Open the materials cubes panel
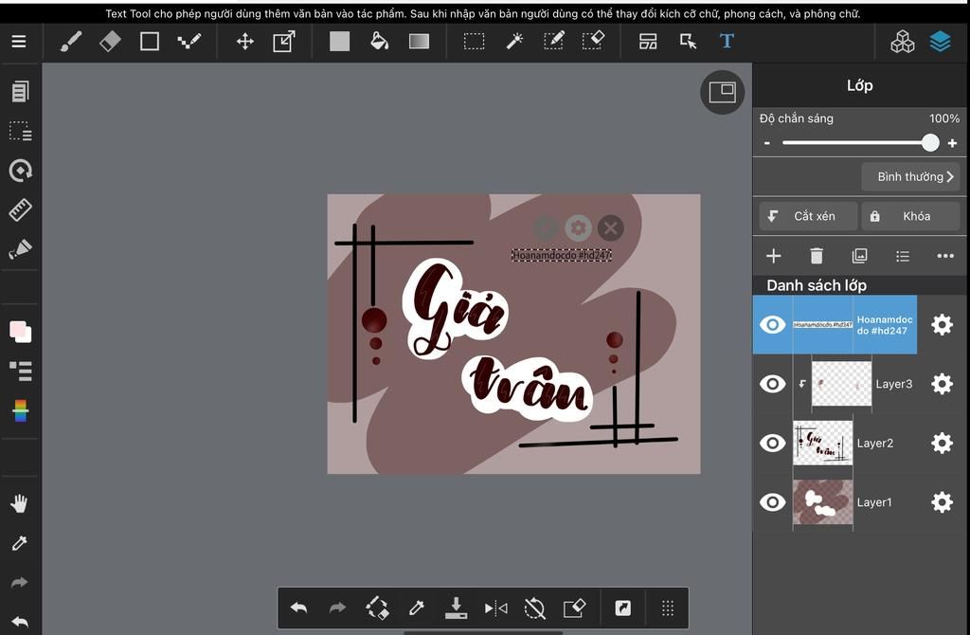 [x=902, y=42]
